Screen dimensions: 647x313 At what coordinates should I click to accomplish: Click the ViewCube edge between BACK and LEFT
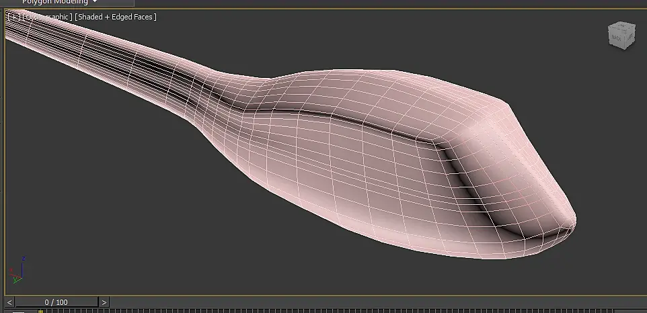click(x=625, y=38)
